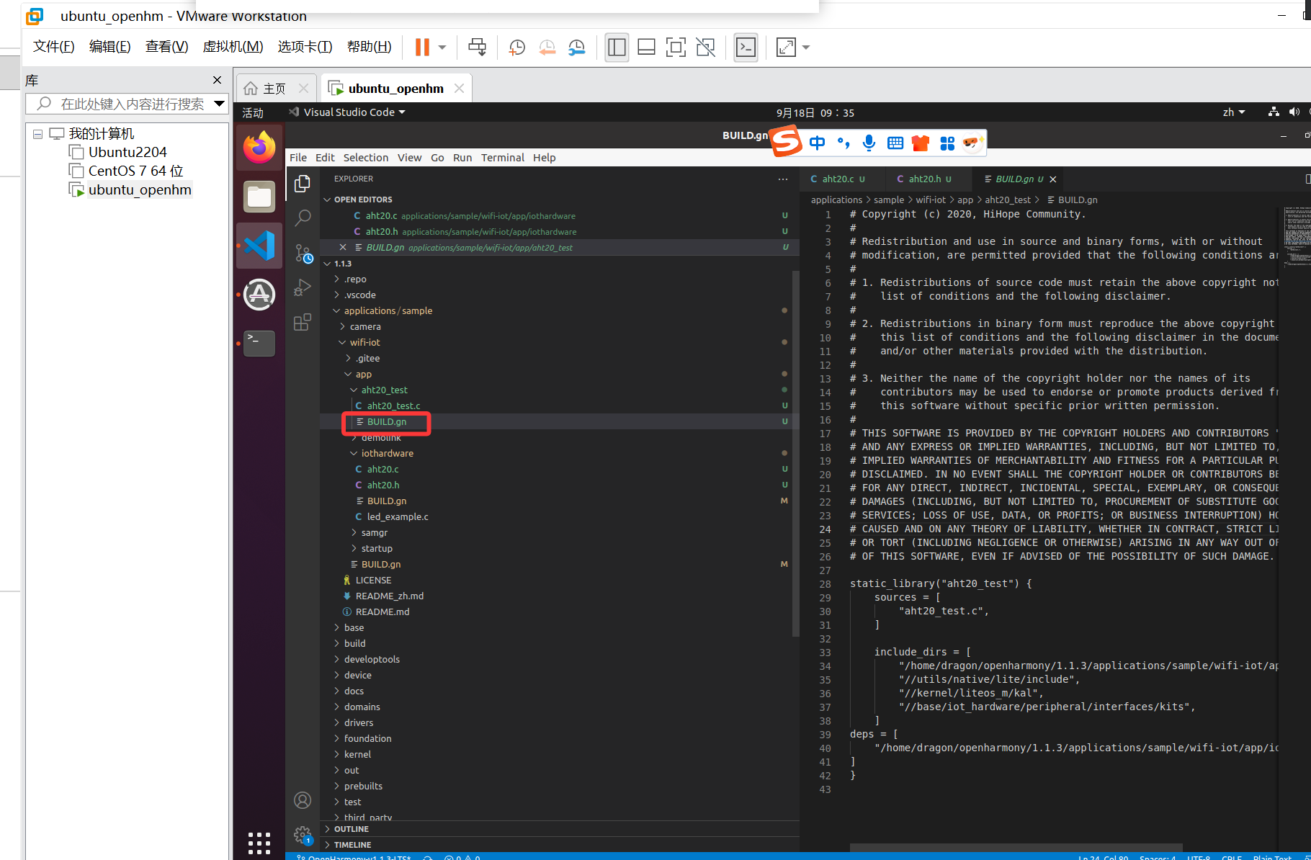1311x860 pixels.
Task: Open Sogou toolbox grid icon
Action: [947, 143]
